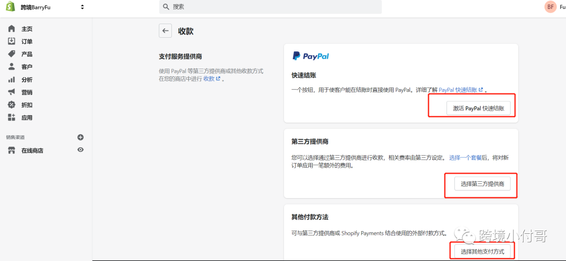The height and width of the screenshot is (261, 566).
Task: Click the 收款 page title
Action: 186,31
